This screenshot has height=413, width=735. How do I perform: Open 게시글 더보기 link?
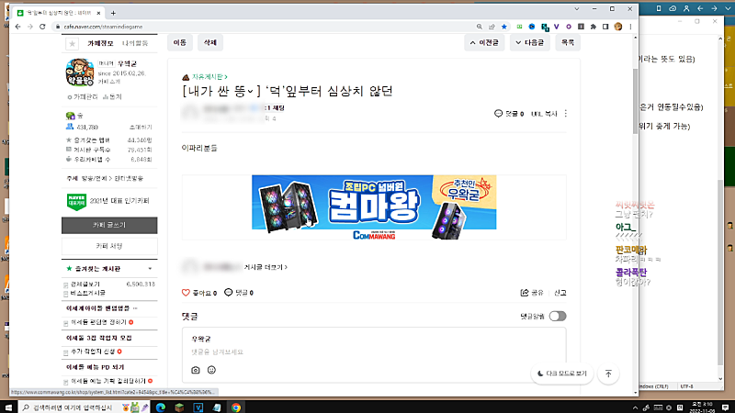click(266, 267)
